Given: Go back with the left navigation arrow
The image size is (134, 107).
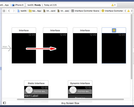Looking at the screenshot, I should pyautogui.click(x=9, y=11).
